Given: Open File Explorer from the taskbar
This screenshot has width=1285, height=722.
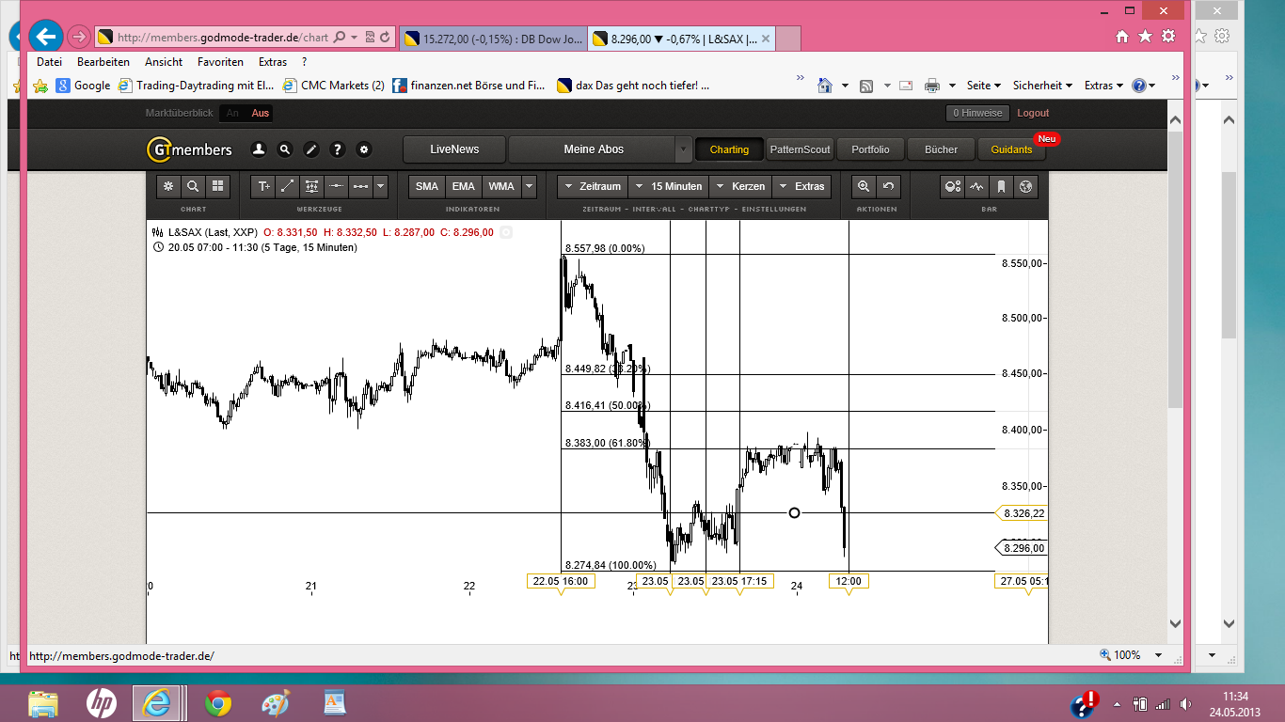Looking at the screenshot, I should click(x=43, y=702).
